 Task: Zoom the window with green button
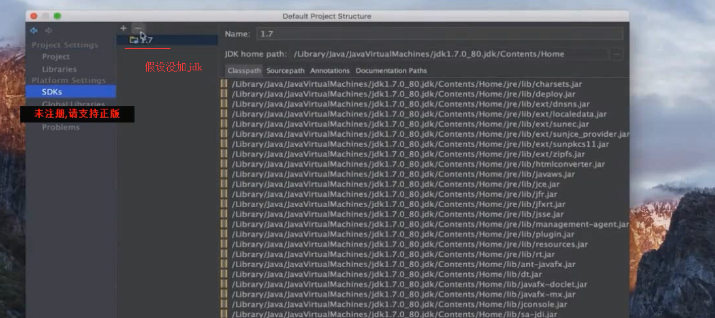[x=57, y=16]
